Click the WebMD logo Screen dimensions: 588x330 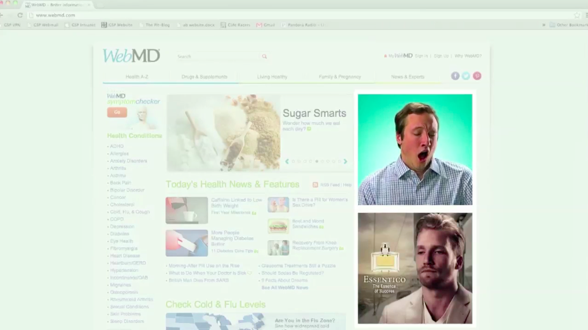click(x=131, y=56)
